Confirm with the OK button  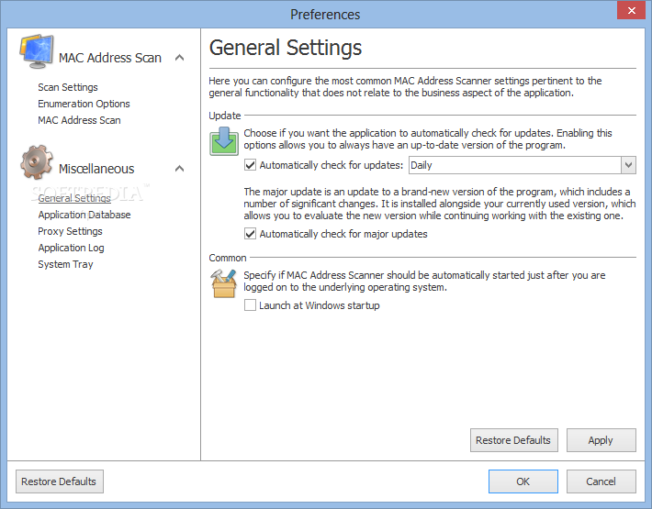(x=523, y=481)
